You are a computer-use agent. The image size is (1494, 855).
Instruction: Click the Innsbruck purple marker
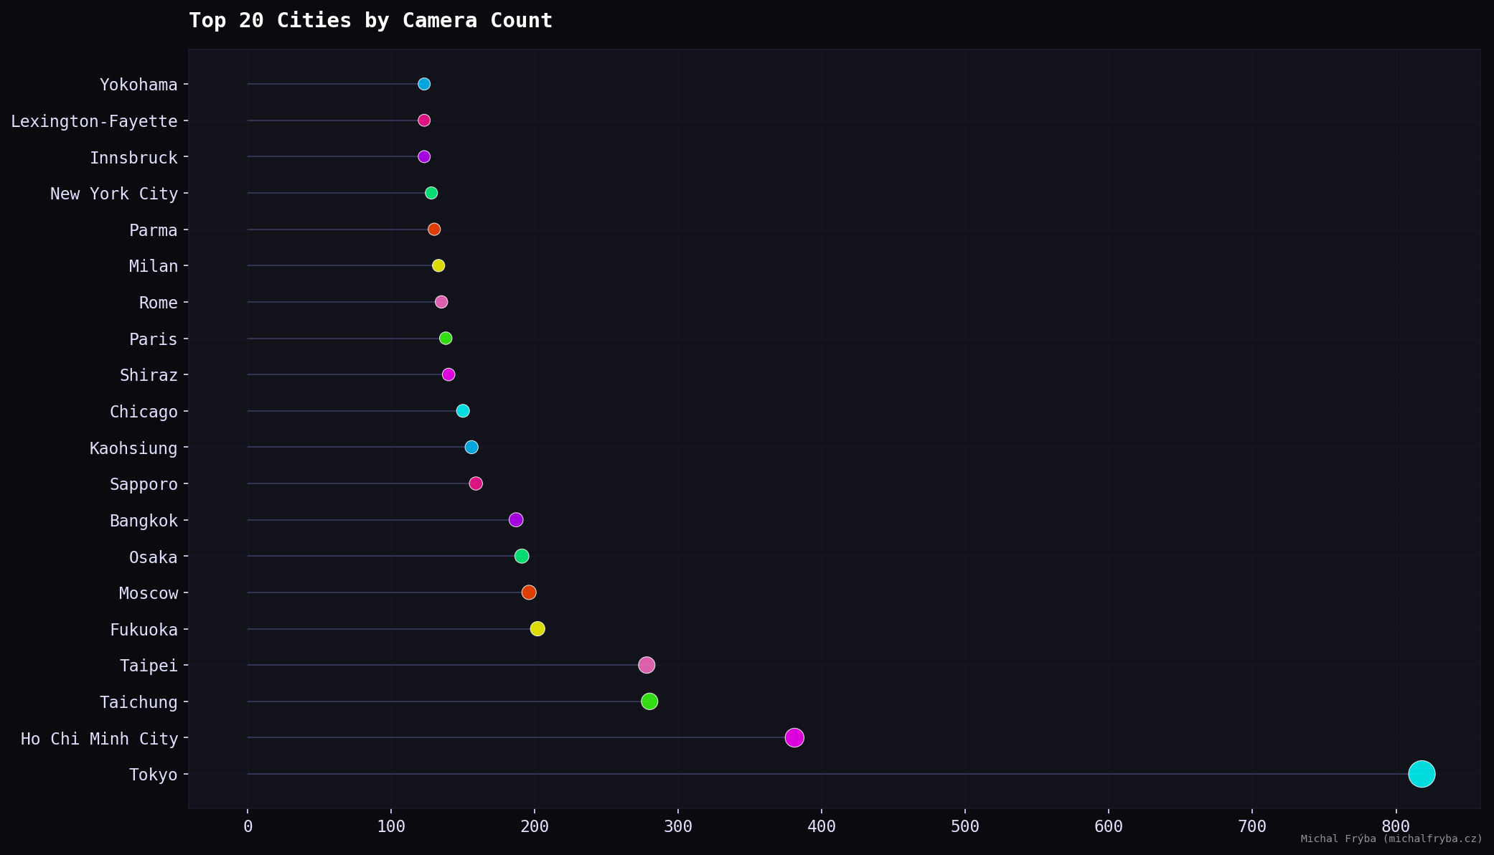click(423, 157)
